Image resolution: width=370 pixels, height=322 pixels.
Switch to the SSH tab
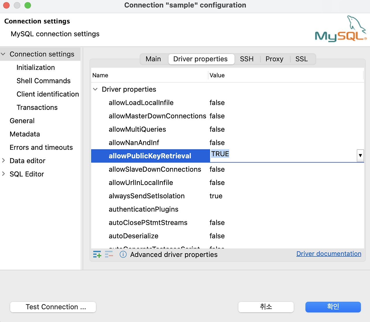point(247,59)
